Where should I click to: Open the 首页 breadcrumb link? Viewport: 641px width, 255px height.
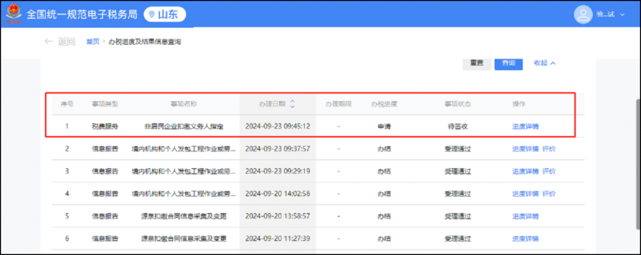pos(93,41)
